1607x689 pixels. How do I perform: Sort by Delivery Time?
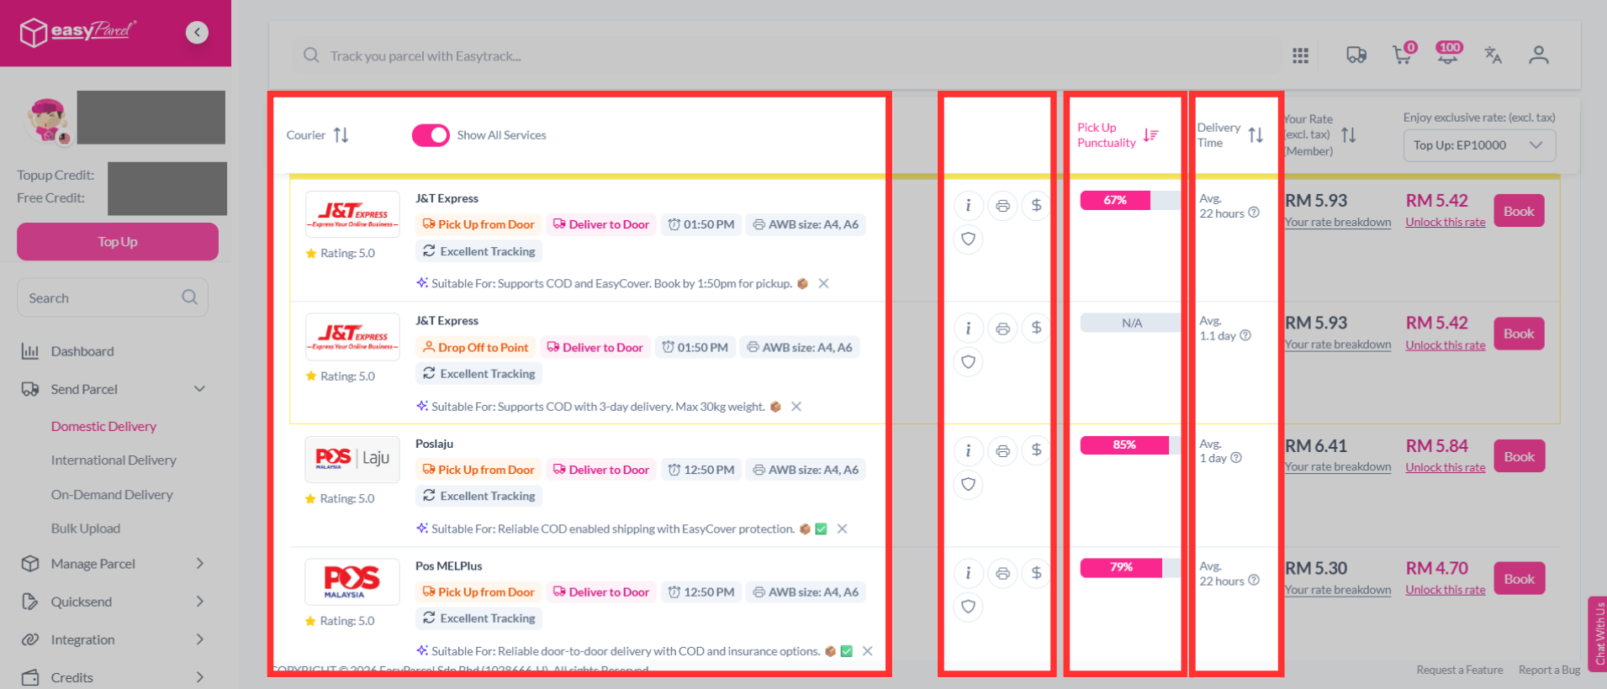(1255, 135)
